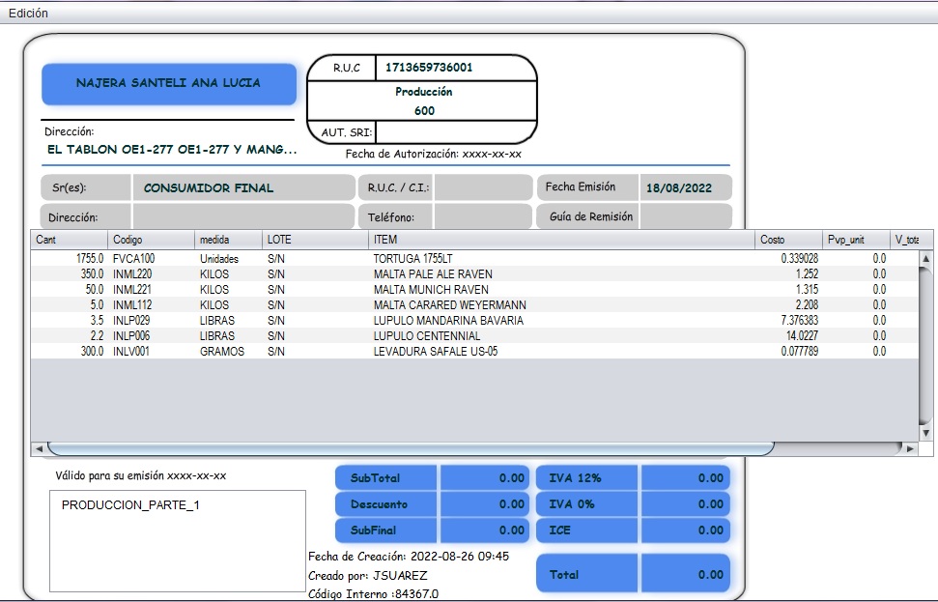The width and height of the screenshot is (938, 602).
Task: Click the horizontal scrollbar's left arrow
Action: coord(39,449)
